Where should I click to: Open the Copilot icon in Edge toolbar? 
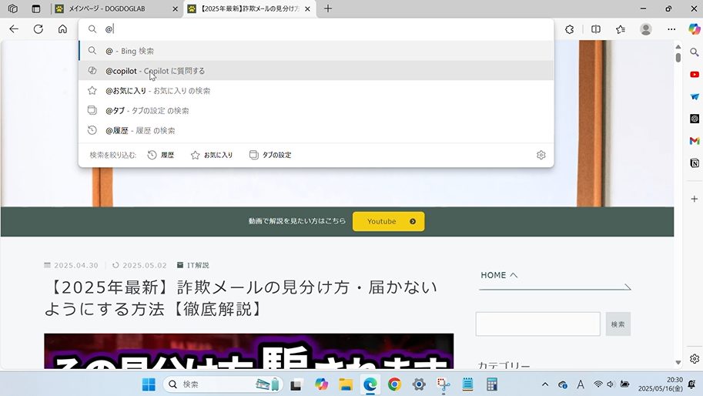(x=694, y=29)
